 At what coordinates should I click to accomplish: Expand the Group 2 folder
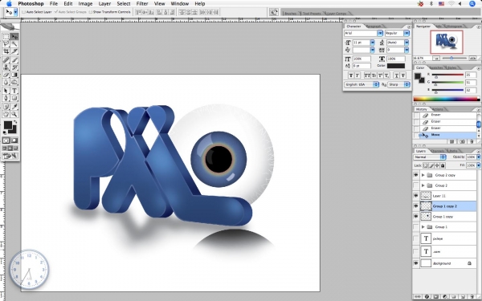(x=423, y=185)
